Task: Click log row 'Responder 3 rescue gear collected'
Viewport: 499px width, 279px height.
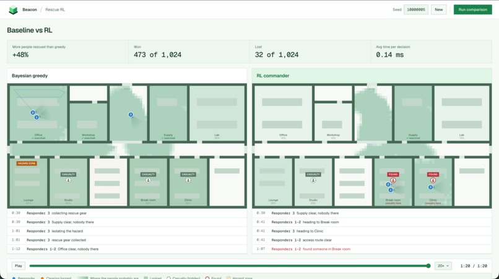Action: [x=127, y=240]
